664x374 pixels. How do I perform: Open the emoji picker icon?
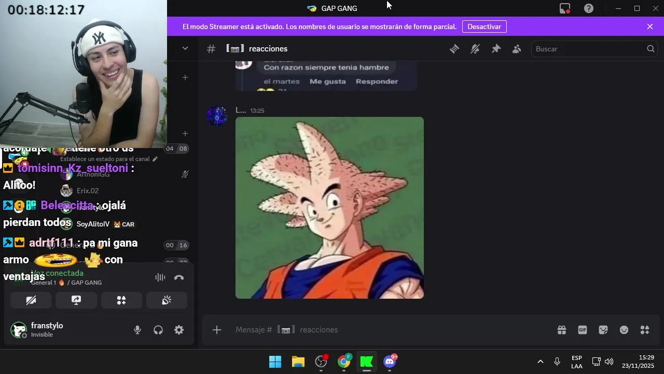click(x=624, y=330)
